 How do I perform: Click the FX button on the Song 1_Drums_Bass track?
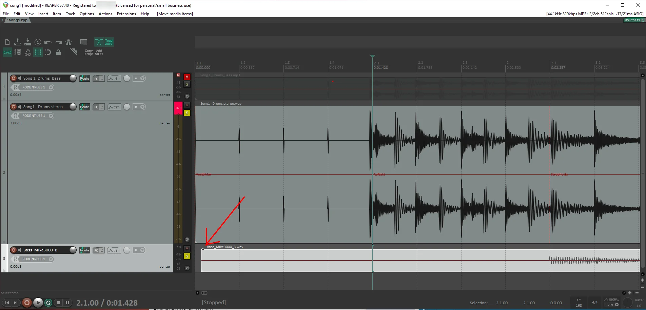96,79
